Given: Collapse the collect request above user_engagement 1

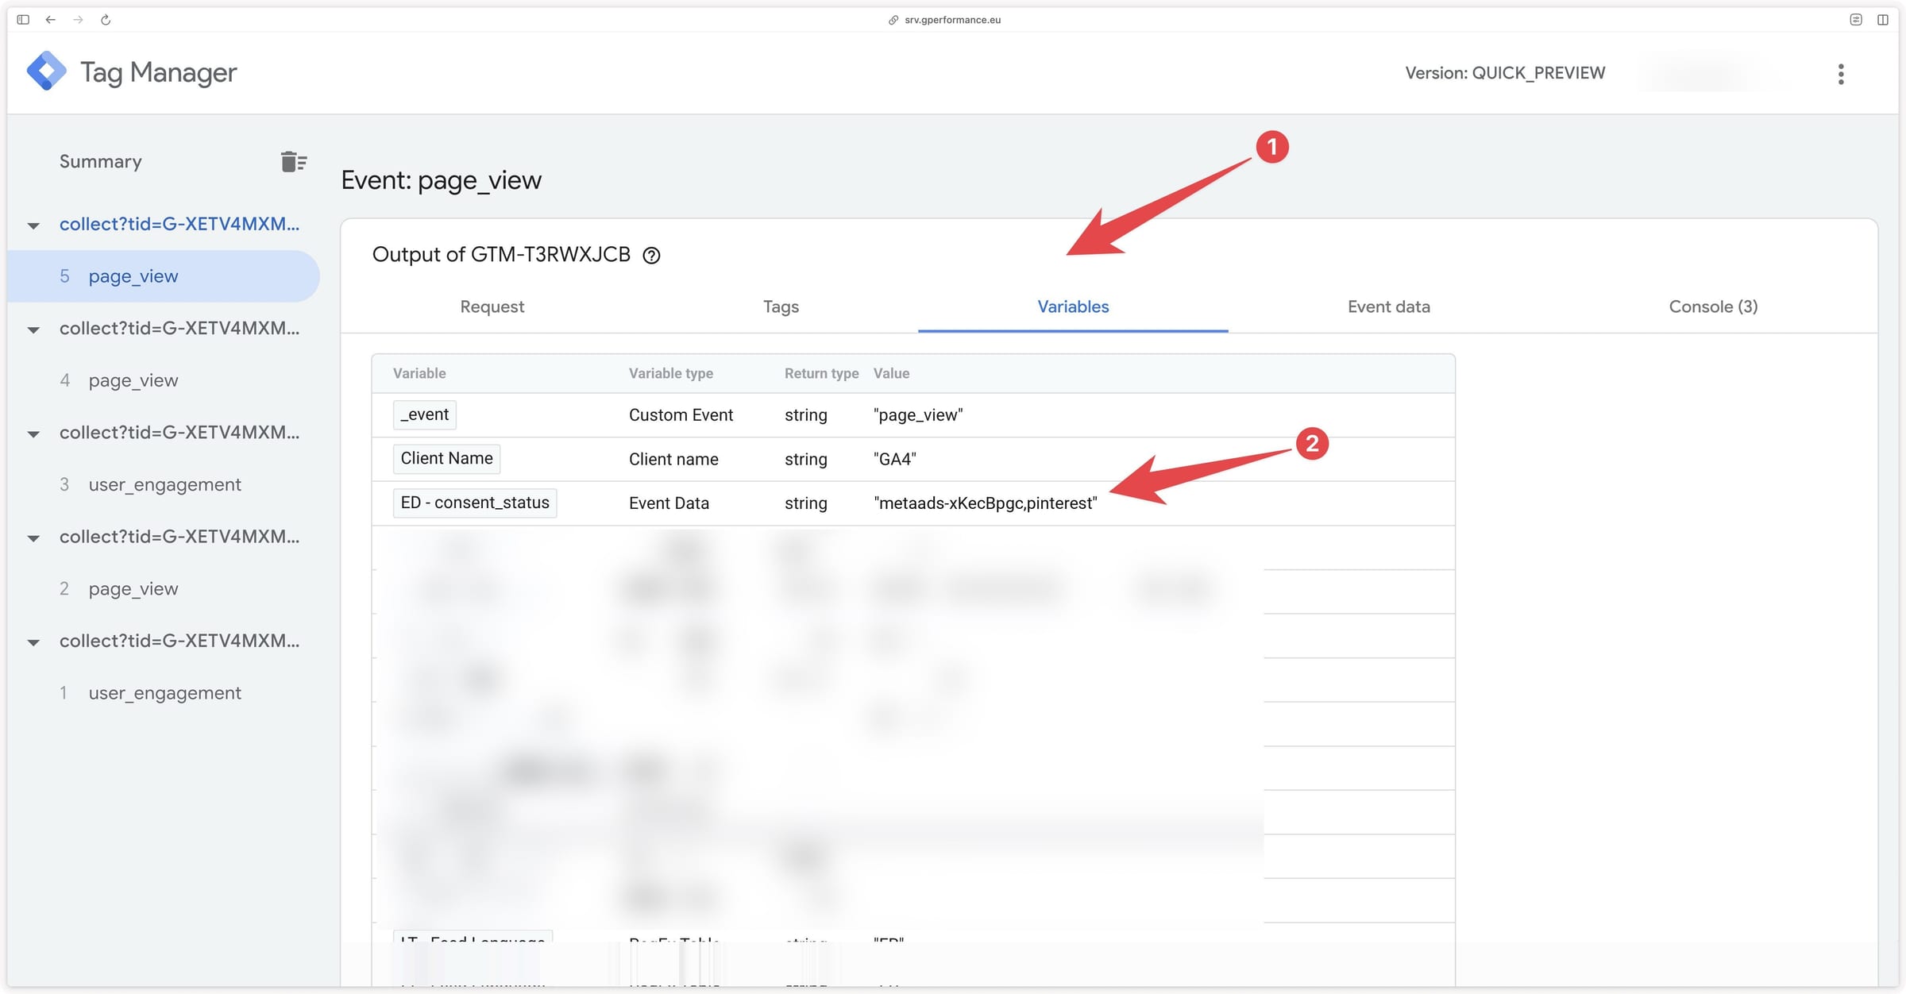Looking at the screenshot, I should click(x=33, y=642).
